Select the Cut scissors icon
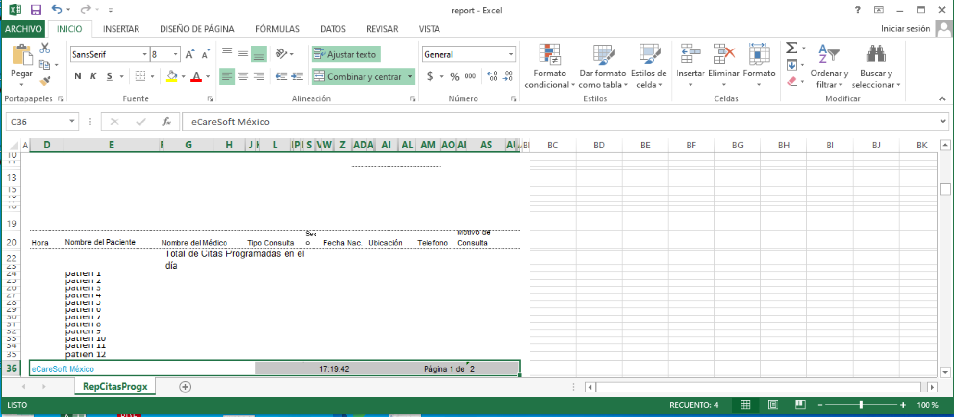 pos(45,48)
